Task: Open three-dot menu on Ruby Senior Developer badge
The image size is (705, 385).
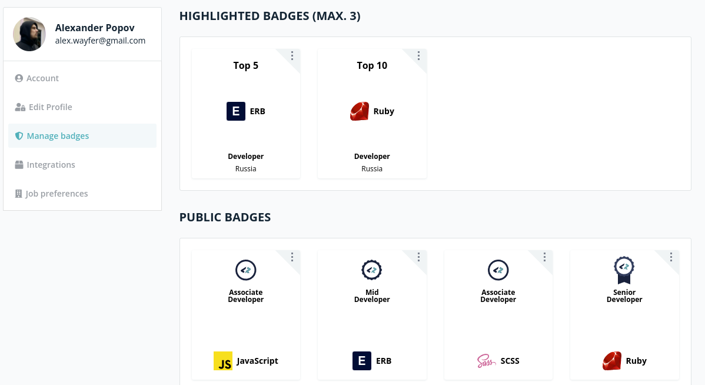Action: (671, 257)
